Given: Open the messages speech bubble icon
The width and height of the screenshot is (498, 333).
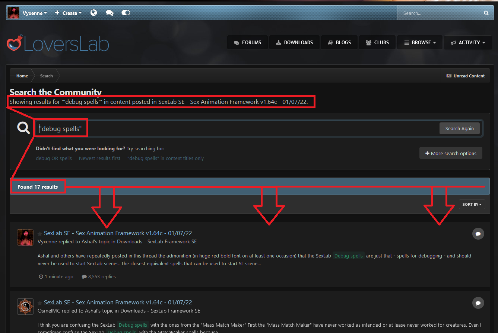Looking at the screenshot, I should tap(110, 13).
